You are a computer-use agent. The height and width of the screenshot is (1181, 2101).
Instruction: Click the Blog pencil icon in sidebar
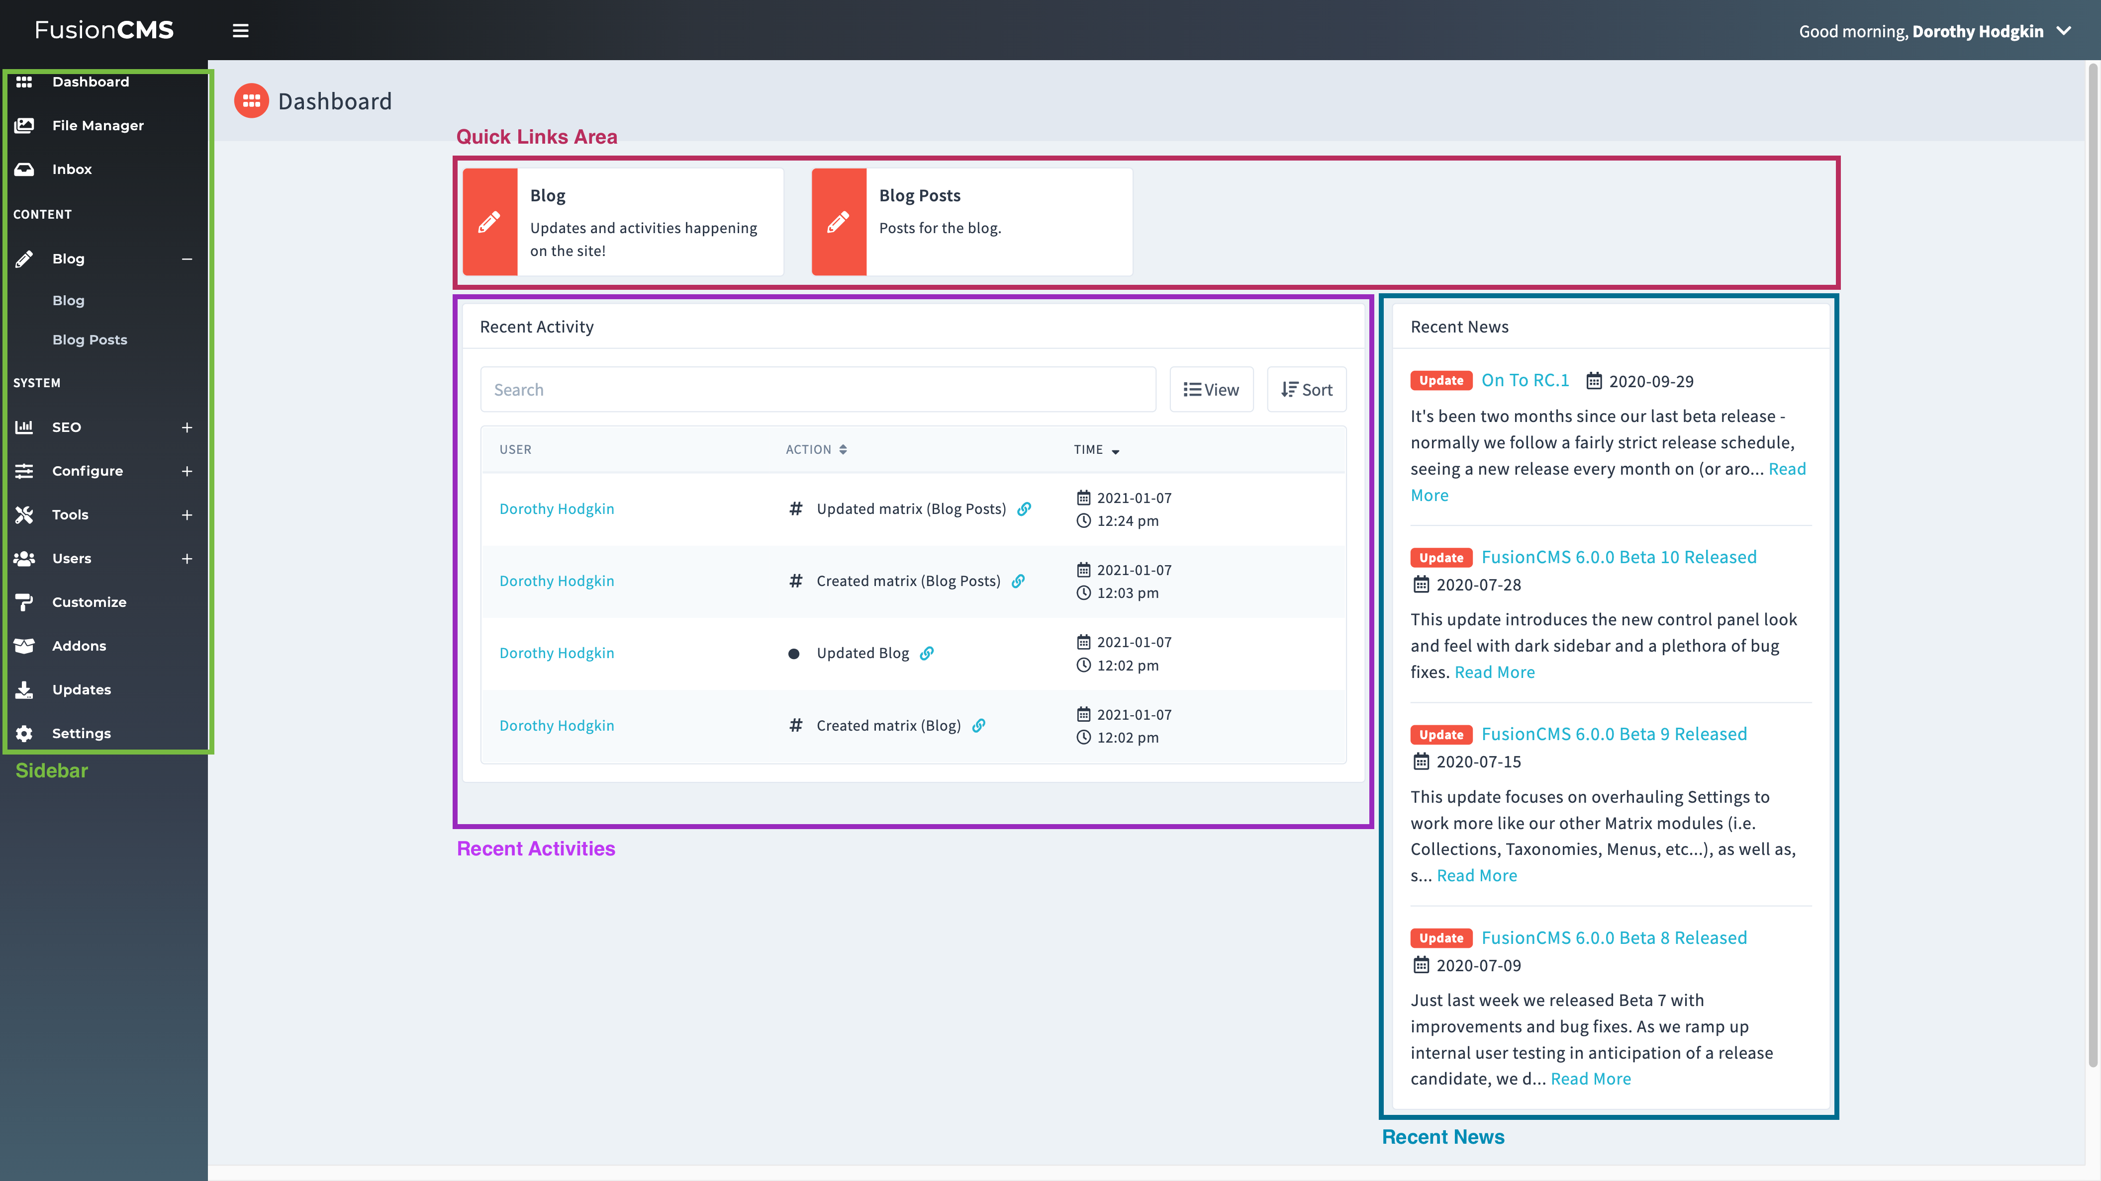(x=24, y=259)
